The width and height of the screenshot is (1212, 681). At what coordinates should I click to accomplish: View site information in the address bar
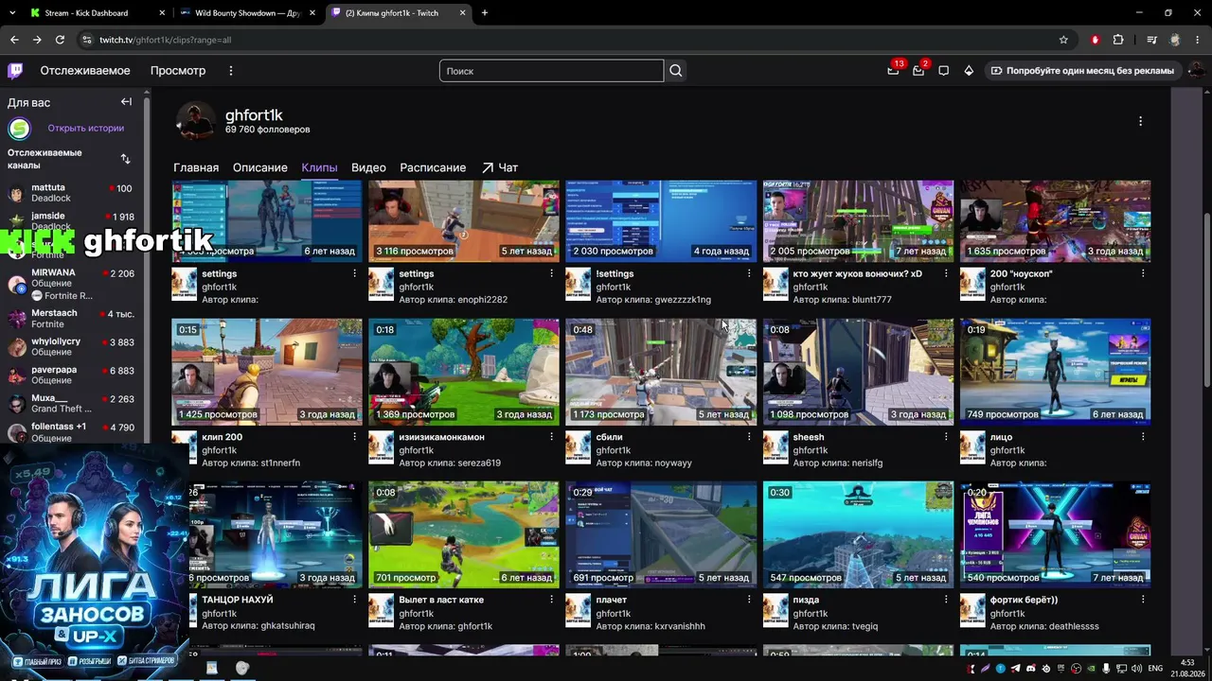[87, 40]
